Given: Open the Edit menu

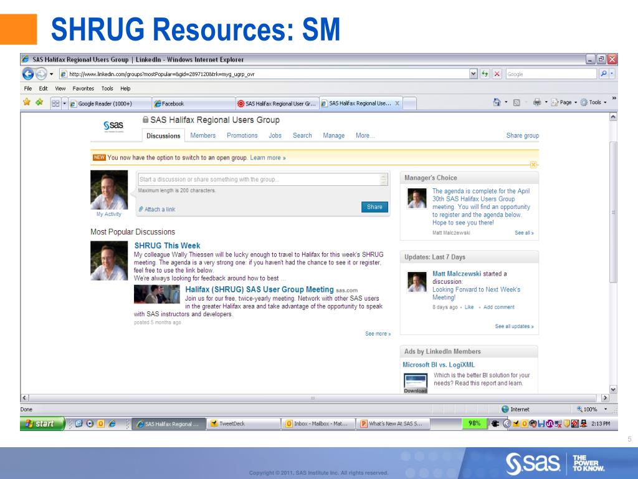Looking at the screenshot, I should pos(43,89).
